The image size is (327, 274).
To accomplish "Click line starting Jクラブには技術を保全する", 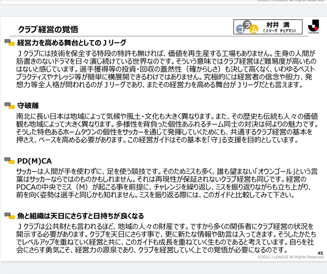I will tap(166, 53).
